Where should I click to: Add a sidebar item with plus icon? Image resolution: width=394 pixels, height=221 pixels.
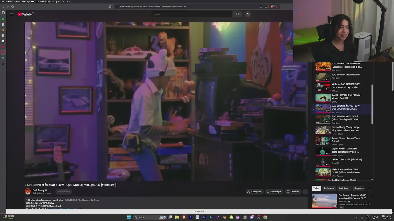(x=3, y=64)
